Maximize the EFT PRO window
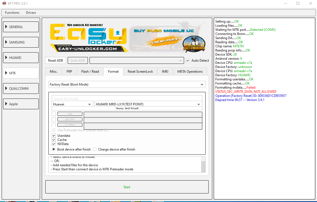 298,3
